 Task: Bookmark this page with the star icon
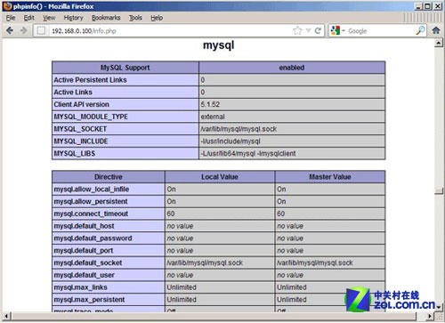pyautogui.click(x=297, y=30)
